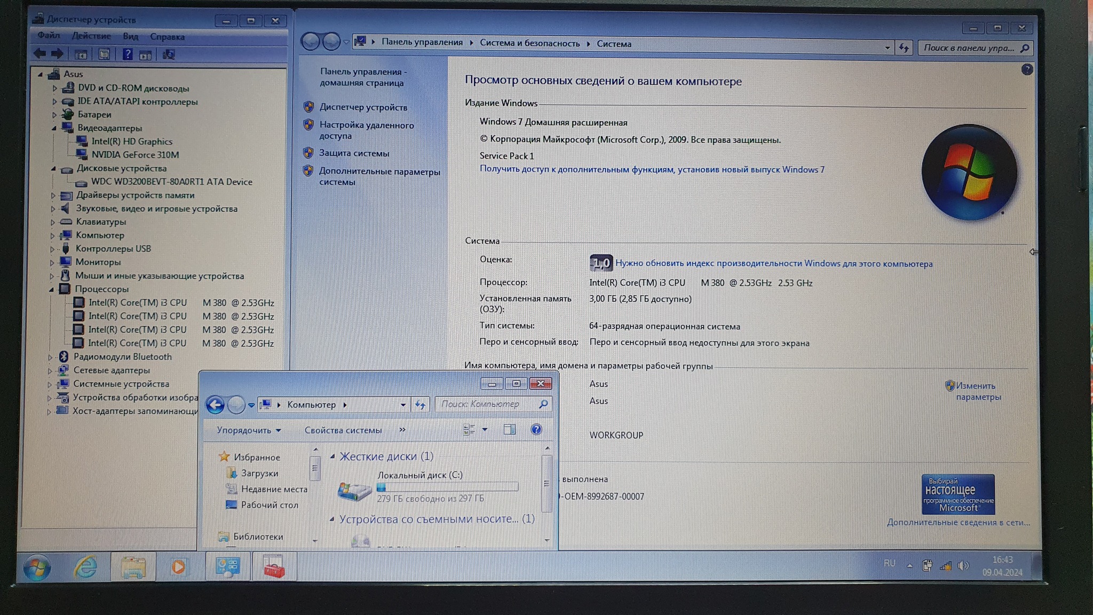1093x615 pixels.
Task: Click the preview pane icon in Explorer
Action: [x=510, y=429]
